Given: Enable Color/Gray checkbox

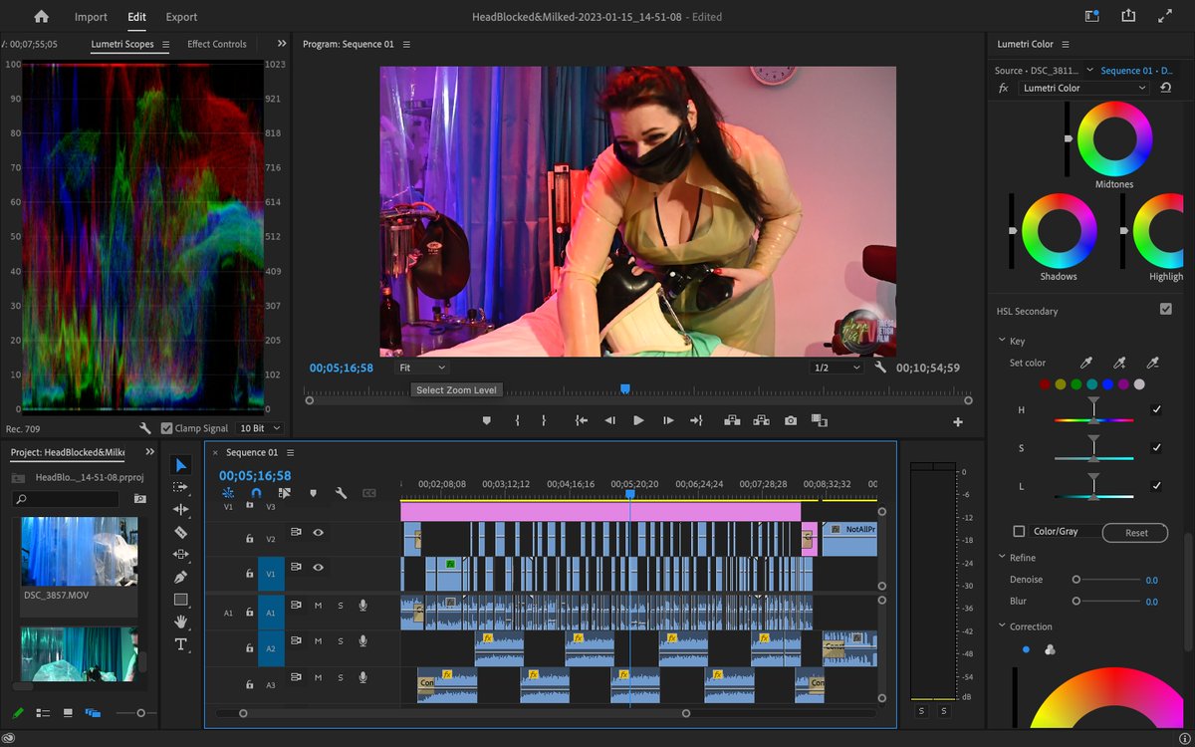Looking at the screenshot, I should click(x=1019, y=532).
